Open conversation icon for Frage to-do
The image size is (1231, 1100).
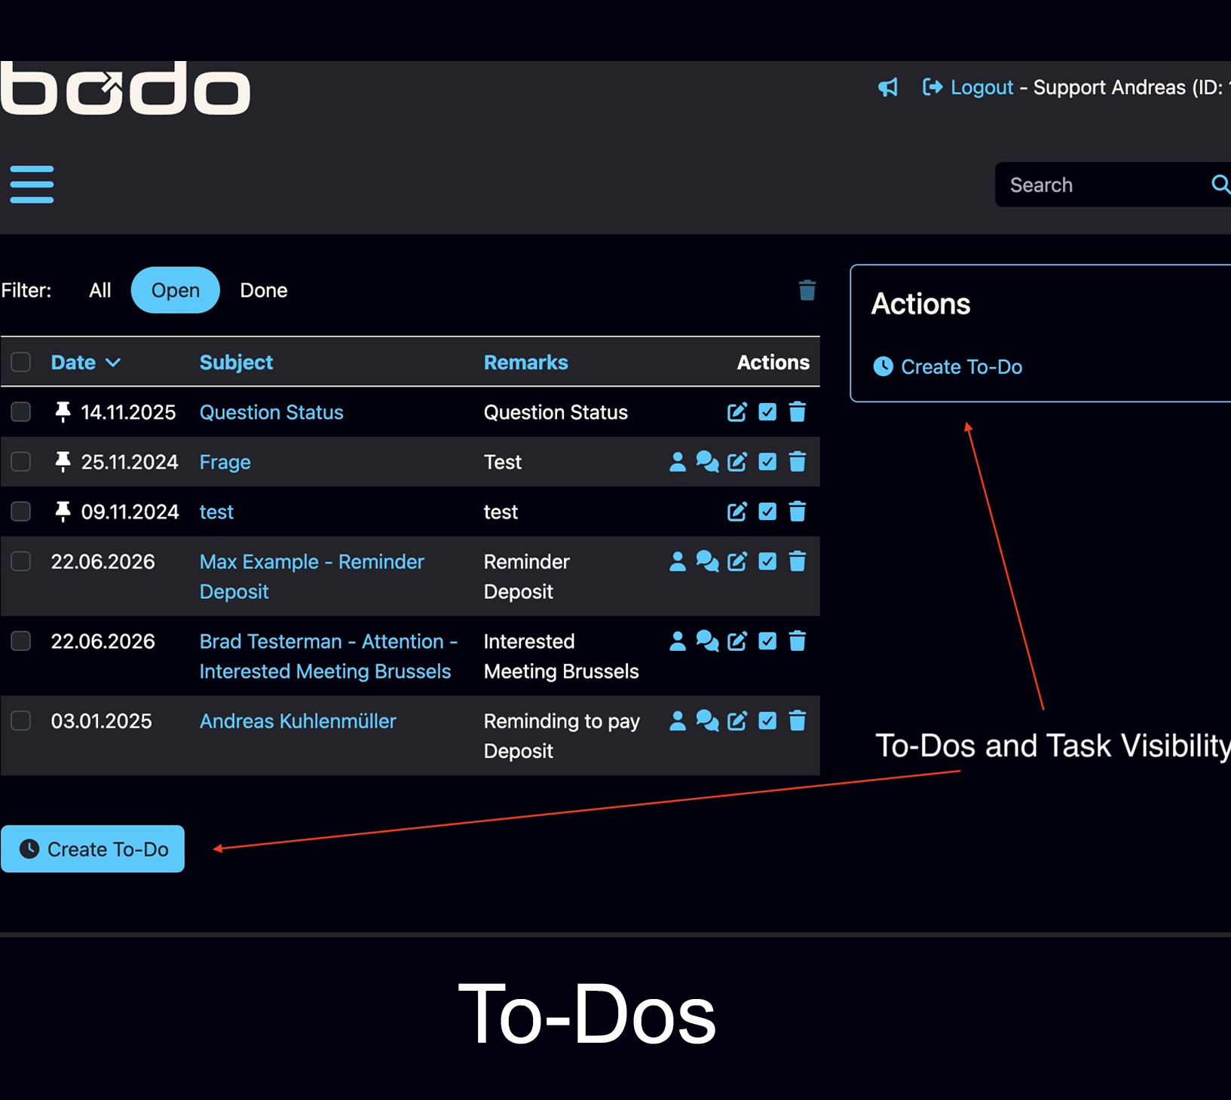(707, 462)
